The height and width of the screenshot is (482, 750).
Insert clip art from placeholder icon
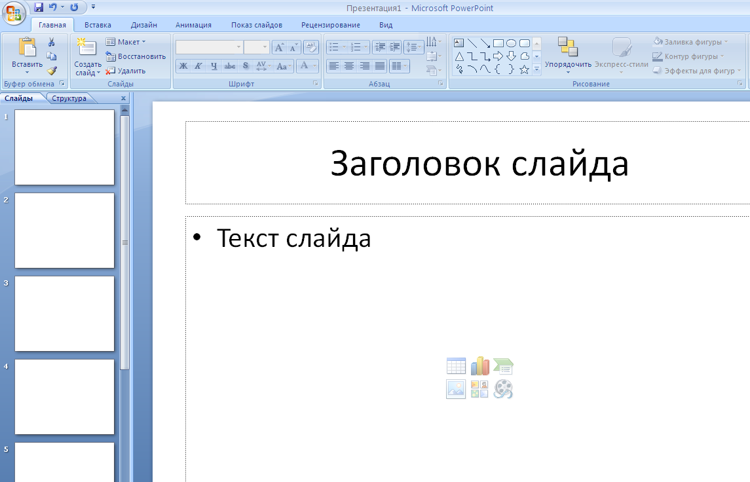point(479,389)
